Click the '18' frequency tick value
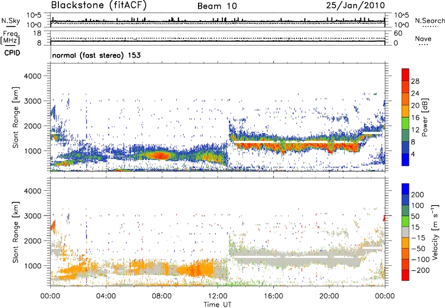 (x=37, y=33)
